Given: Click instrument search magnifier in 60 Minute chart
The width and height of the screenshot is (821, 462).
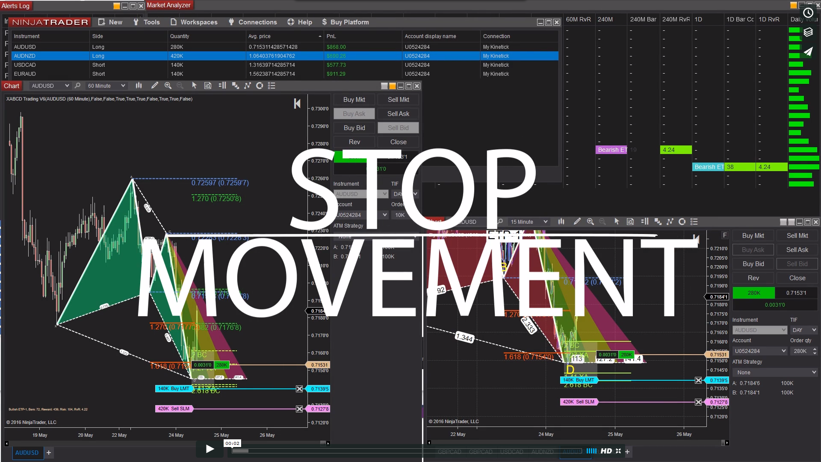Looking at the screenshot, I should click(77, 86).
